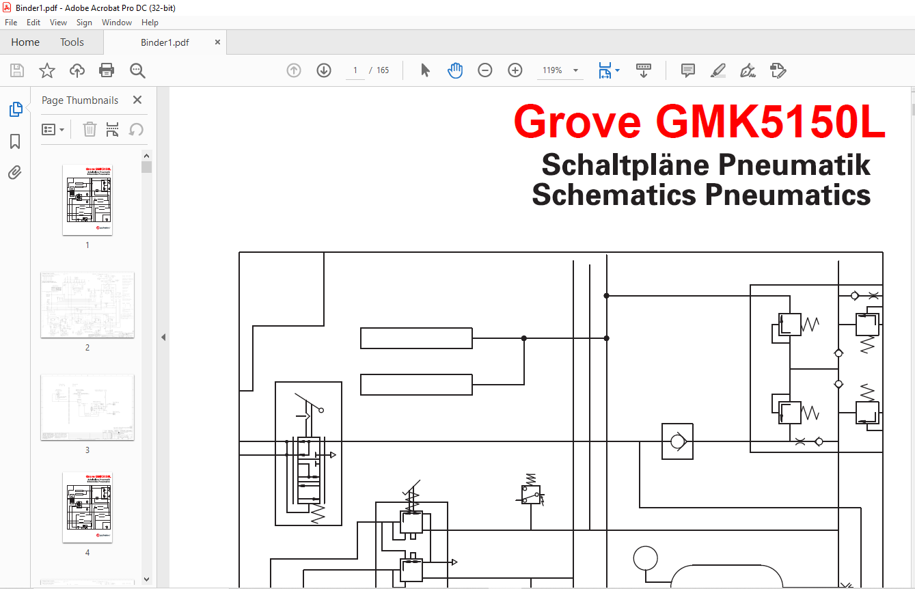Collapse the navigation pane arrow
This screenshot has height=589, width=915.
[x=163, y=337]
